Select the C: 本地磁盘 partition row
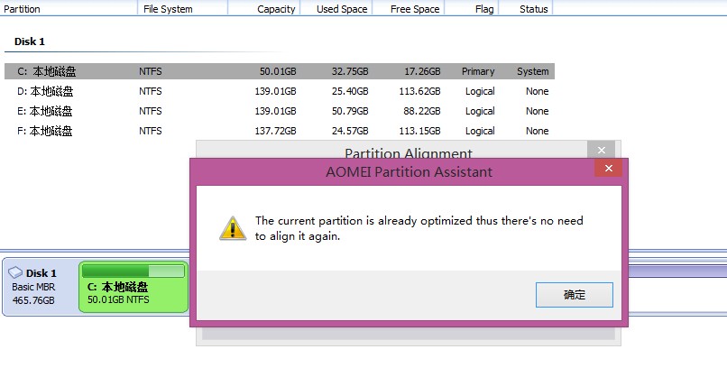The width and height of the screenshot is (727, 377). coord(280,71)
